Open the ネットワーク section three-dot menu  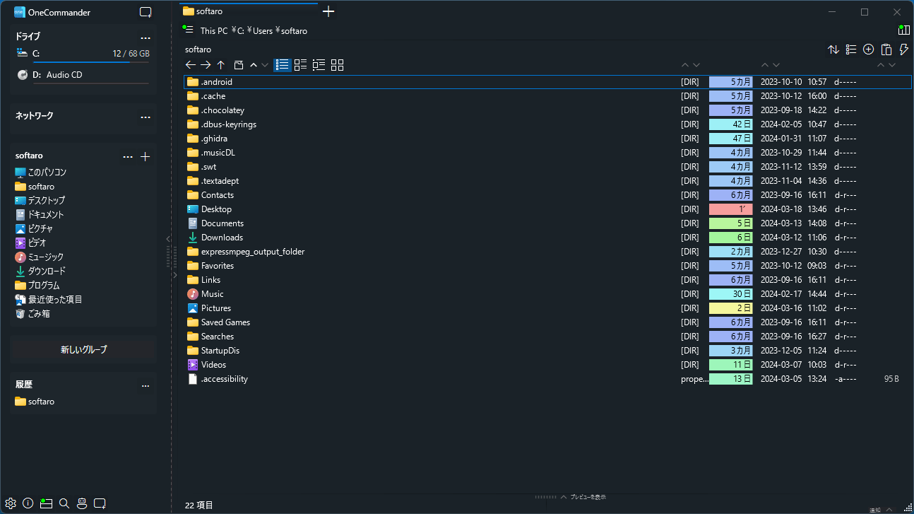146,117
